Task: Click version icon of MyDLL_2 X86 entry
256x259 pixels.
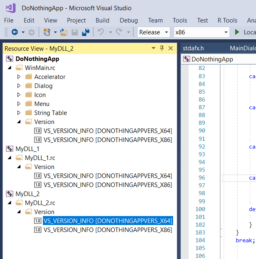Action: [x=38, y=230]
